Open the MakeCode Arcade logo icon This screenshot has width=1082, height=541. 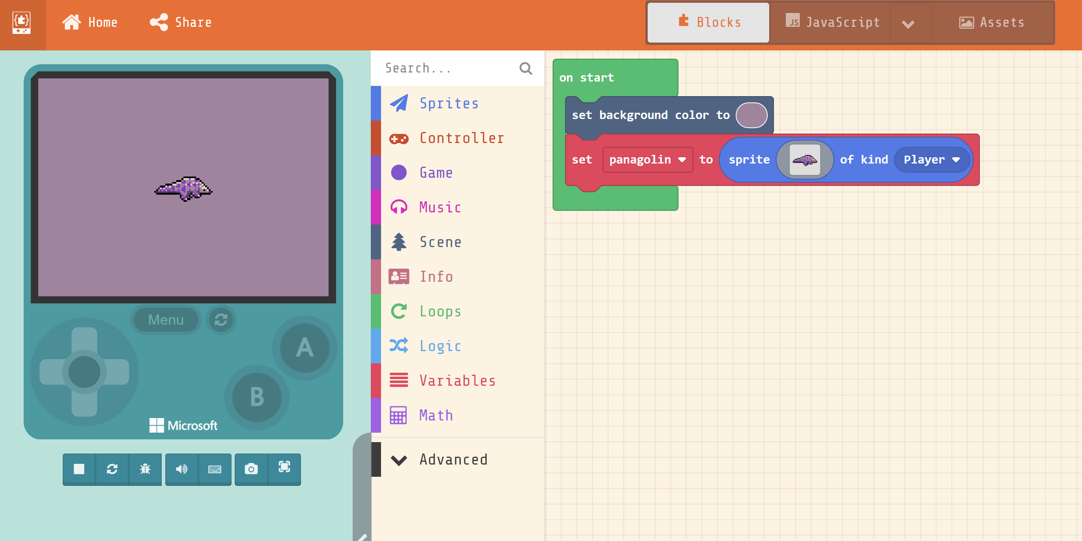21,23
